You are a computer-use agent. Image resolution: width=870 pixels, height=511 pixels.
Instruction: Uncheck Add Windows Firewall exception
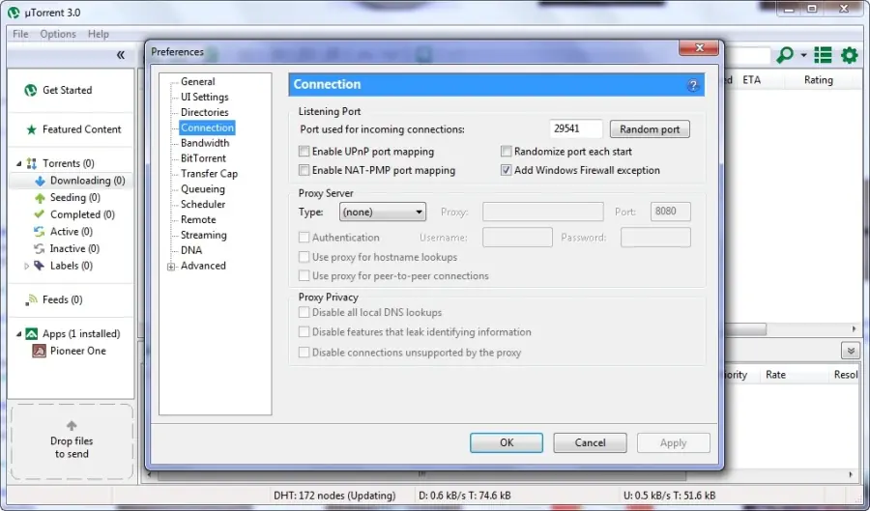click(506, 170)
